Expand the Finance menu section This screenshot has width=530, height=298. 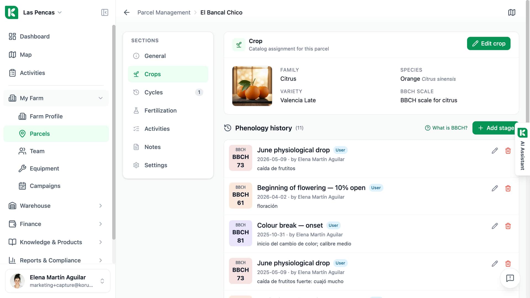56,224
